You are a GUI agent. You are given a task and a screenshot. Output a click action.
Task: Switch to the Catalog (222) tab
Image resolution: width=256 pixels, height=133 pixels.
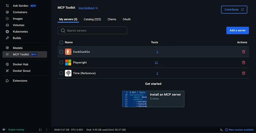tap(92, 19)
